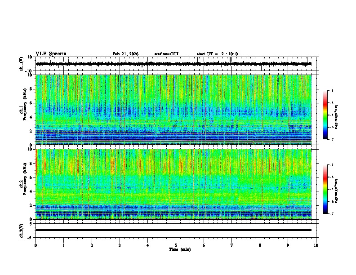
Task: Click the date 'Feb. 21, 2026'
Action: click(x=125, y=54)
